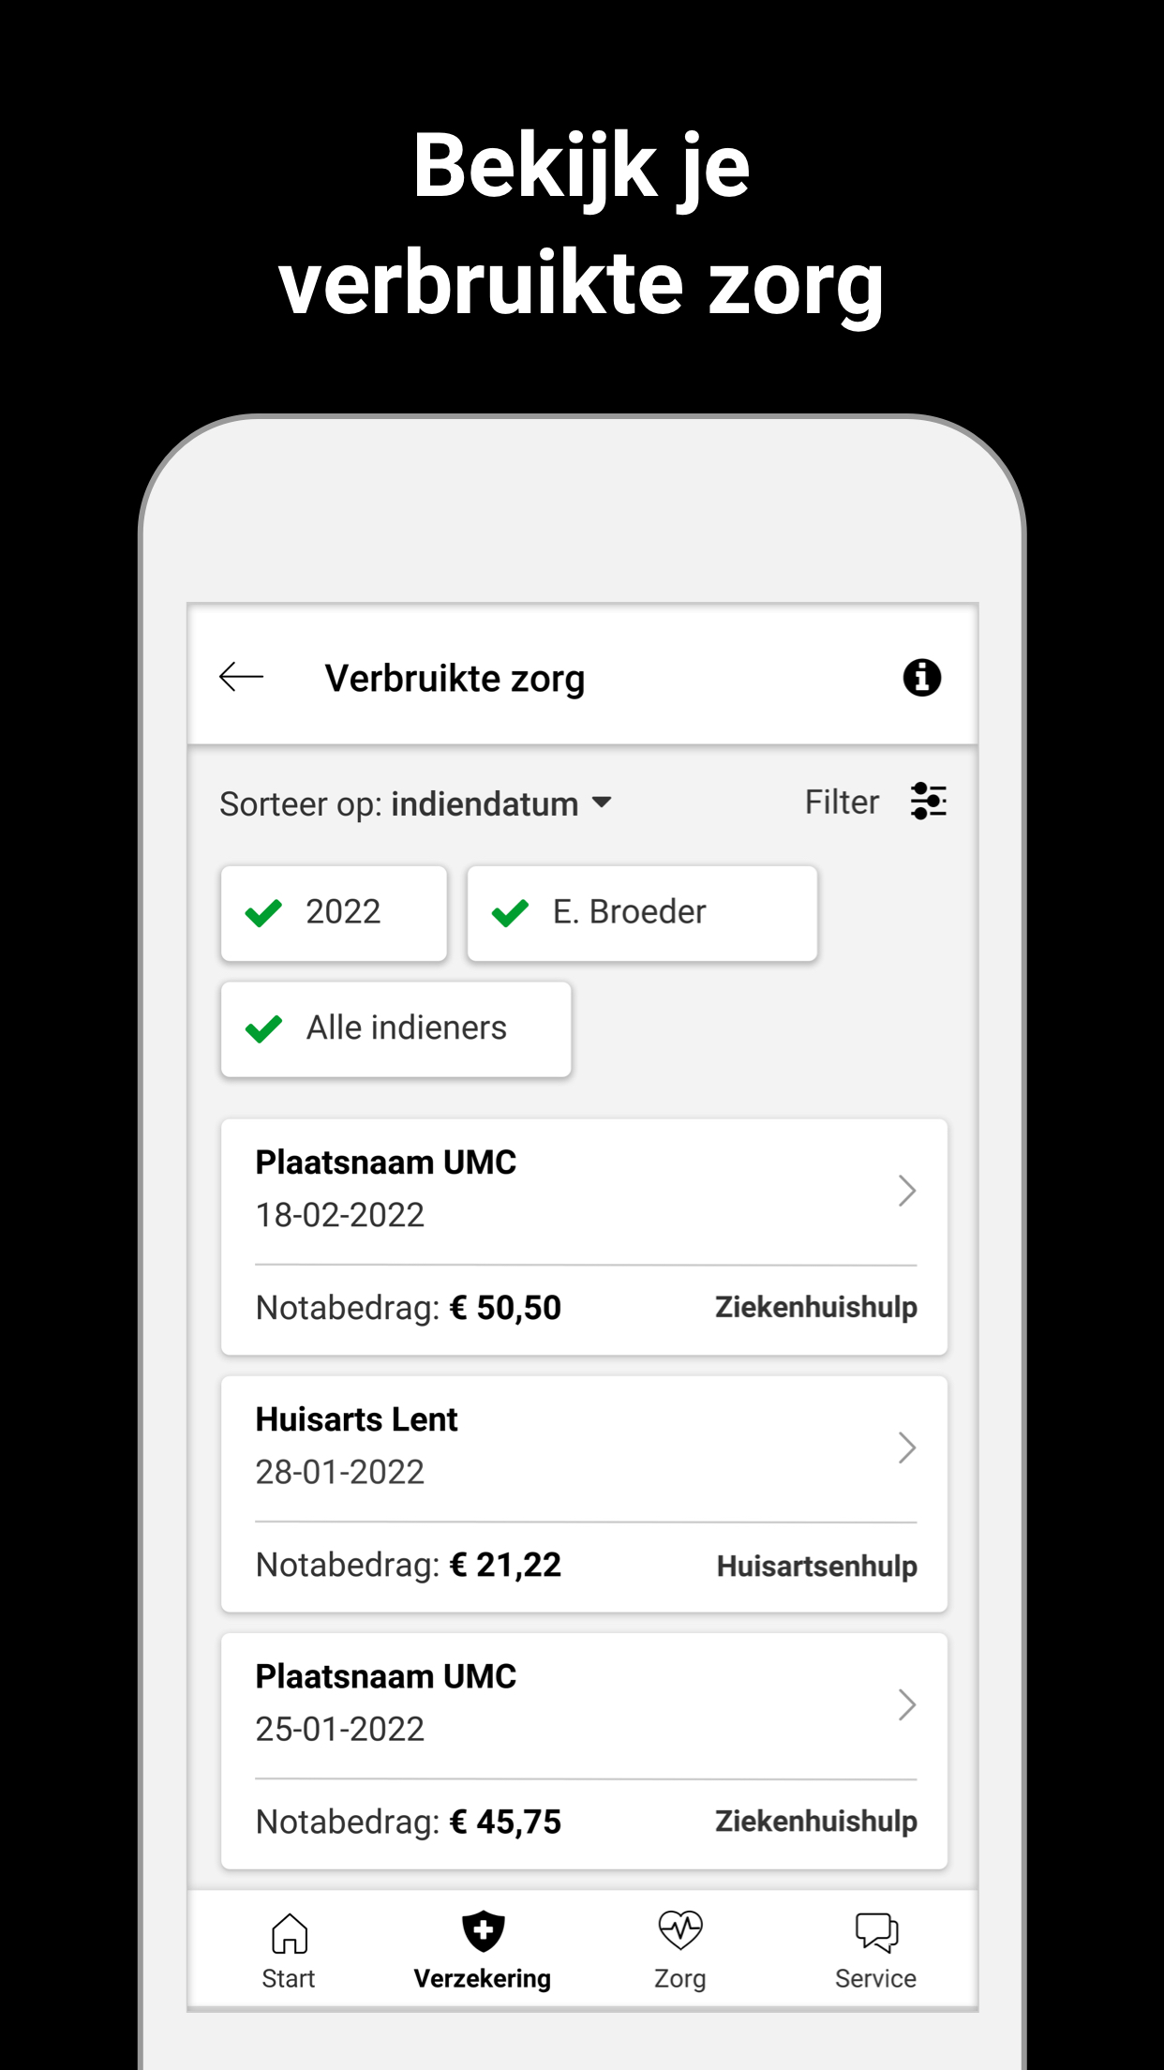Expand Plaatsnaam UMC 18-02-2022 chevron

pyautogui.click(x=906, y=1191)
